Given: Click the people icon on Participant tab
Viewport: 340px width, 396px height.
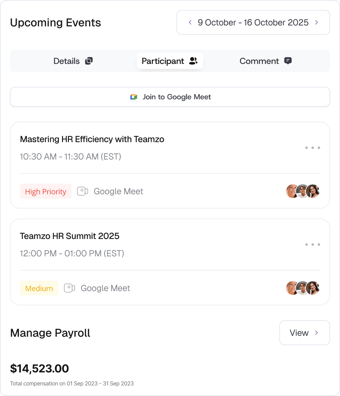Looking at the screenshot, I should coord(193,61).
